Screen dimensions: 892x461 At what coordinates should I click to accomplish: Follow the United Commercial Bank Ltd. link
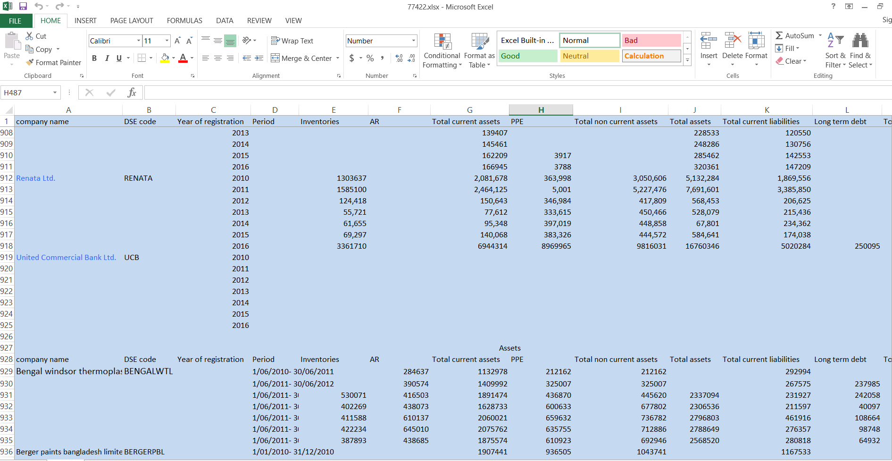point(66,258)
